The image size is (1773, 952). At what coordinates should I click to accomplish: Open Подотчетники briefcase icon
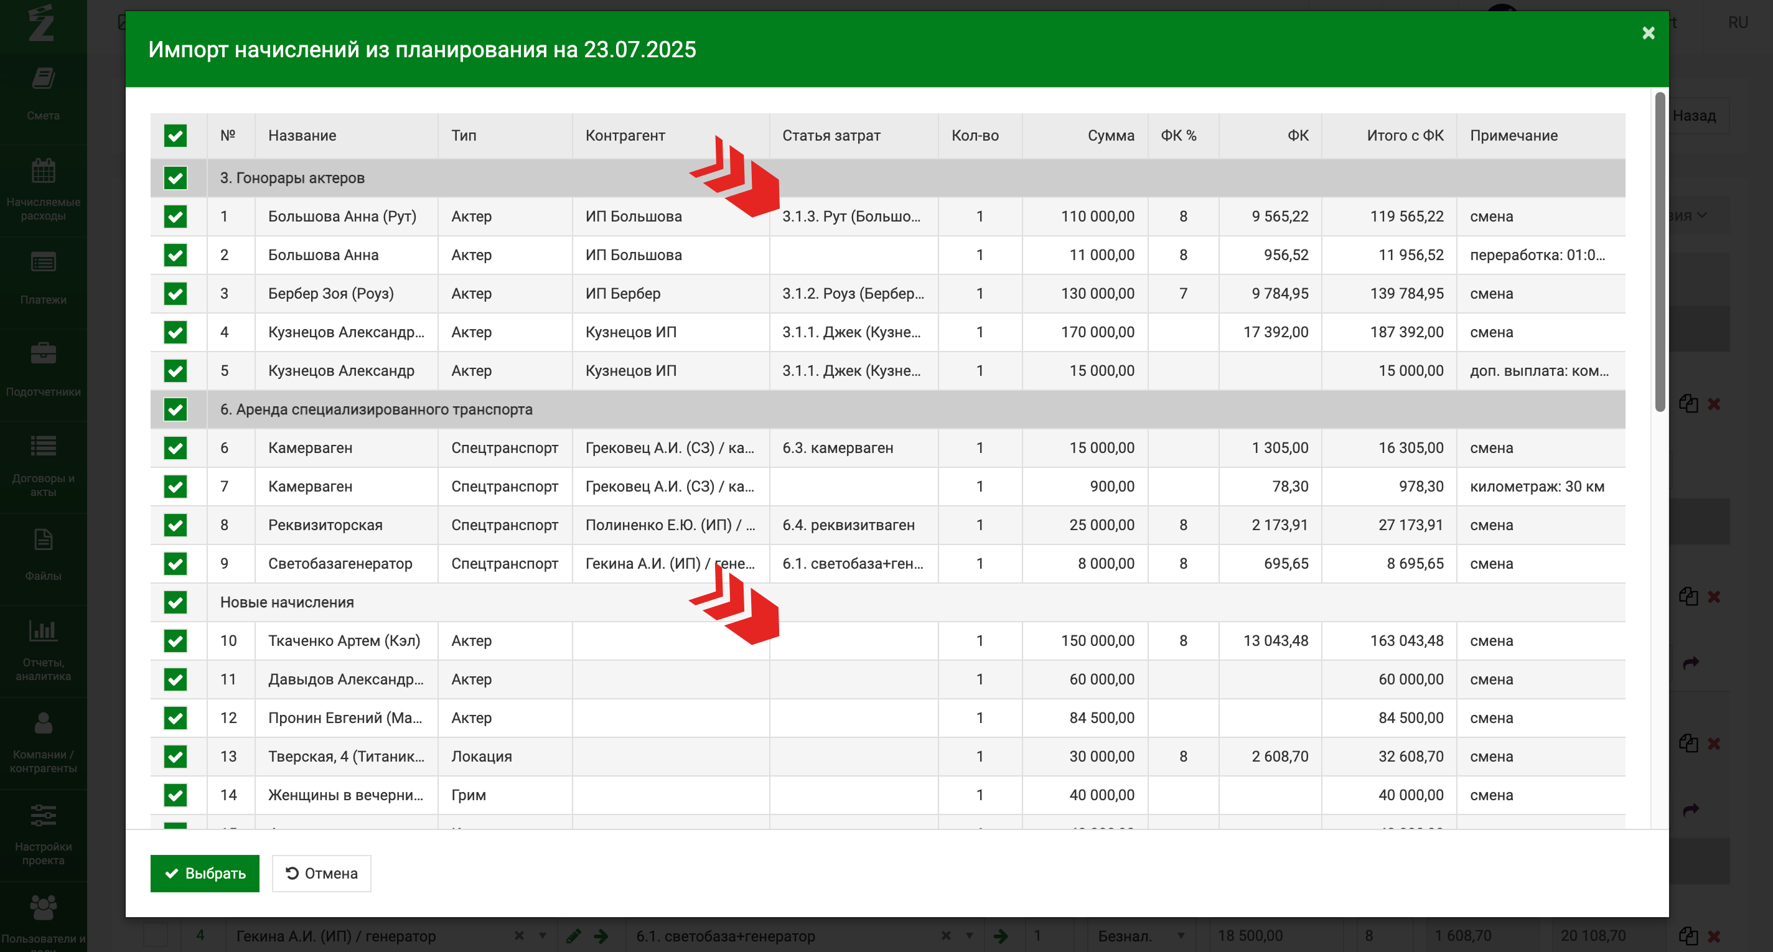pos(43,354)
